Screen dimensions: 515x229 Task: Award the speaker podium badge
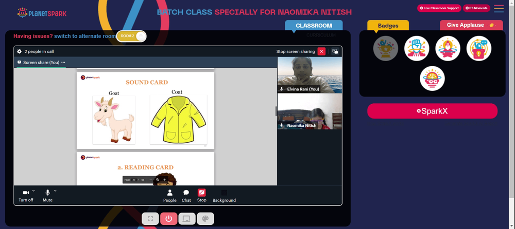click(479, 48)
